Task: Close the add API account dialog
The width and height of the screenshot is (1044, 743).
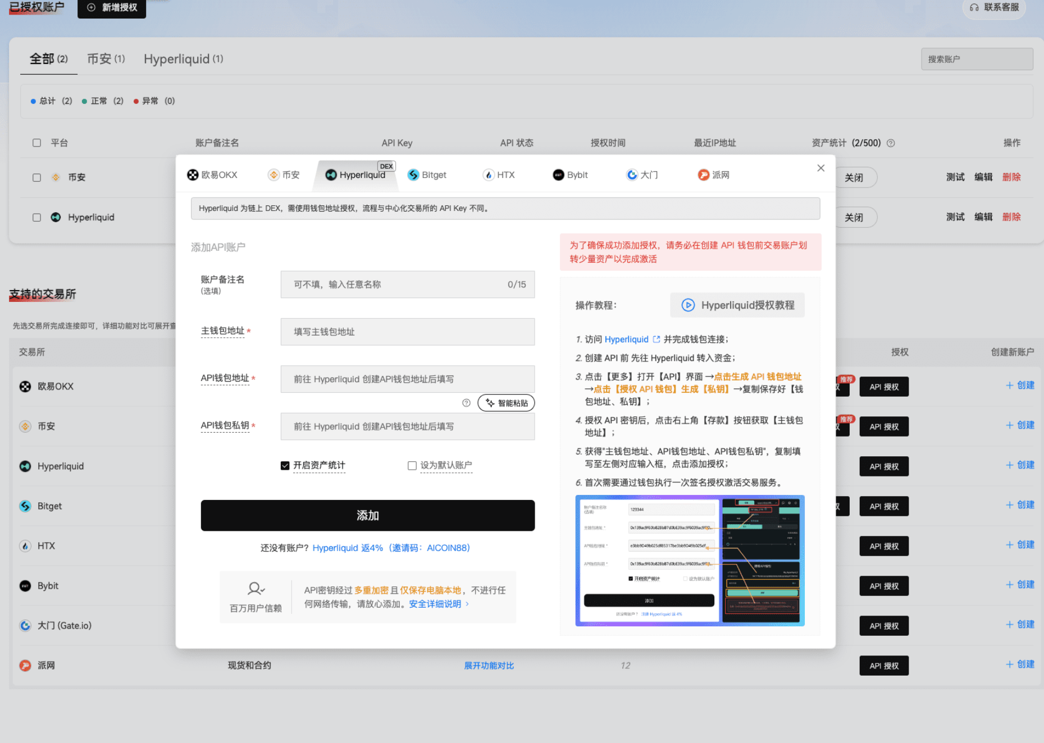Action: click(820, 168)
